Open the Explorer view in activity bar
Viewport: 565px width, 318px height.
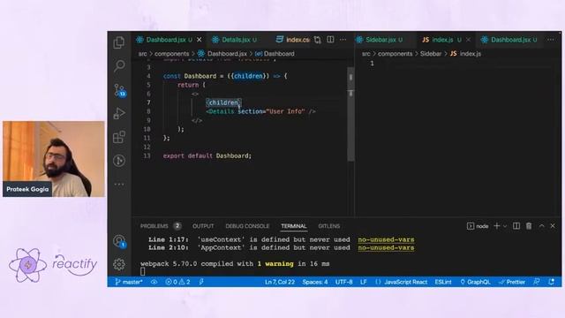tap(119, 42)
